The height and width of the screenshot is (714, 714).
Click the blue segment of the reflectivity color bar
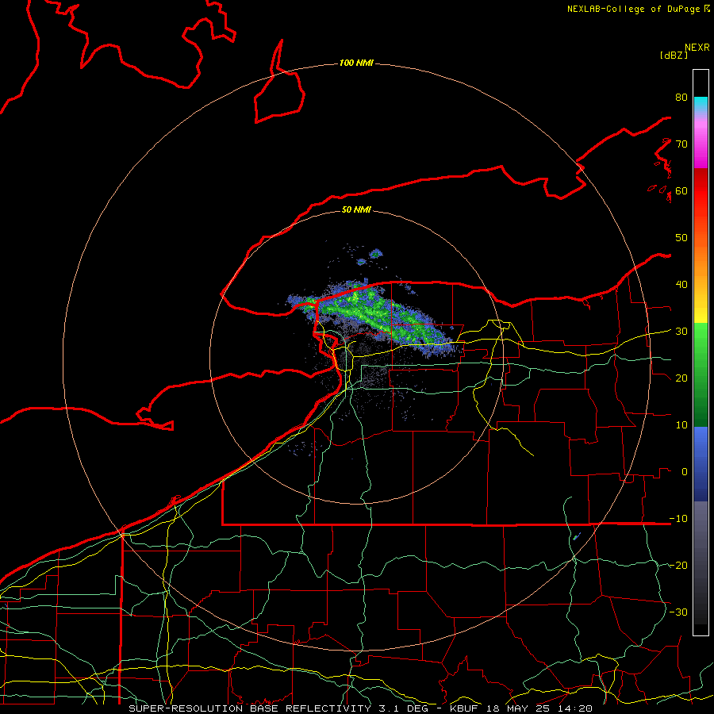701,464
